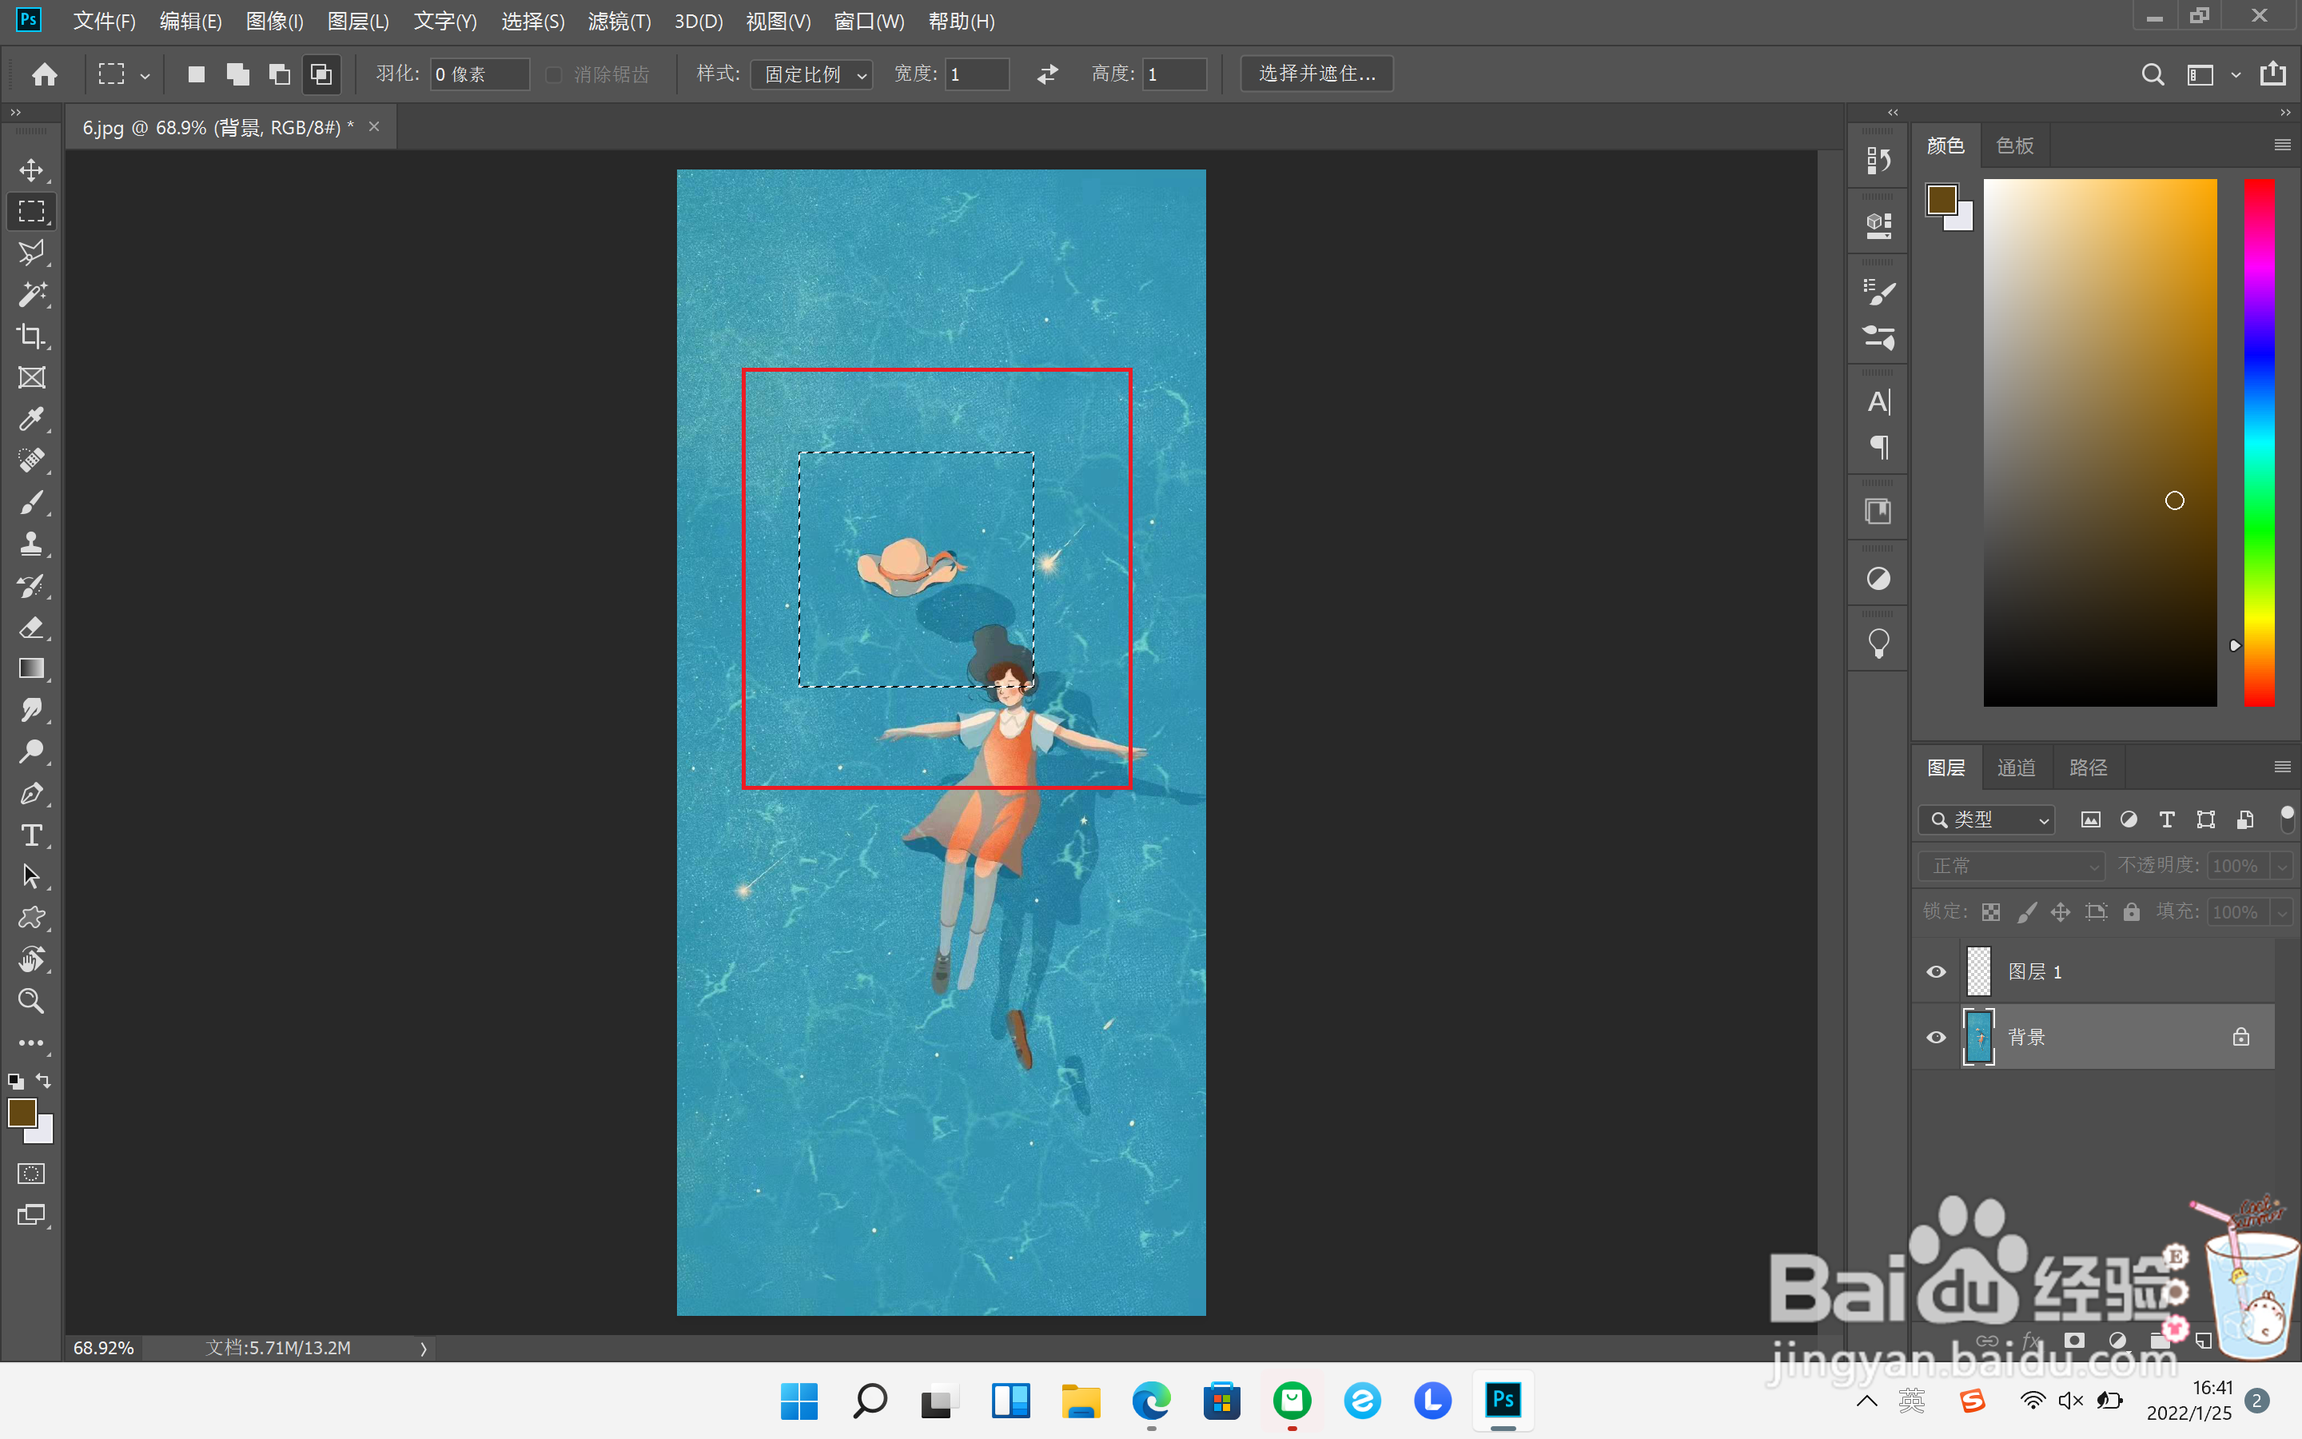The image size is (2302, 1439).
Task: Select the Horizontal Type tool
Action: coord(31,835)
